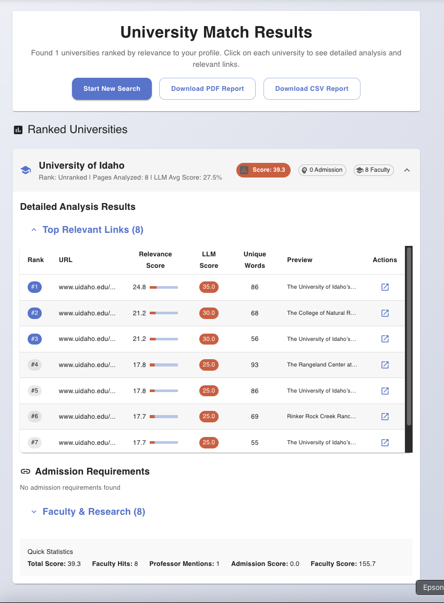The height and width of the screenshot is (603, 444).
Task: Click the link icon beside Admission Requirements
Action: click(x=26, y=471)
